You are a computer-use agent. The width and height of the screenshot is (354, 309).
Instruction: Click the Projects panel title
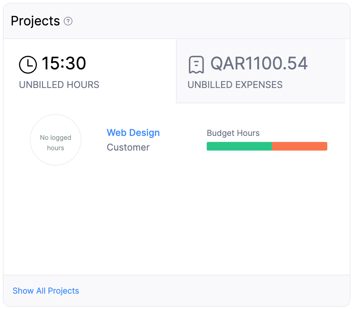[35, 21]
